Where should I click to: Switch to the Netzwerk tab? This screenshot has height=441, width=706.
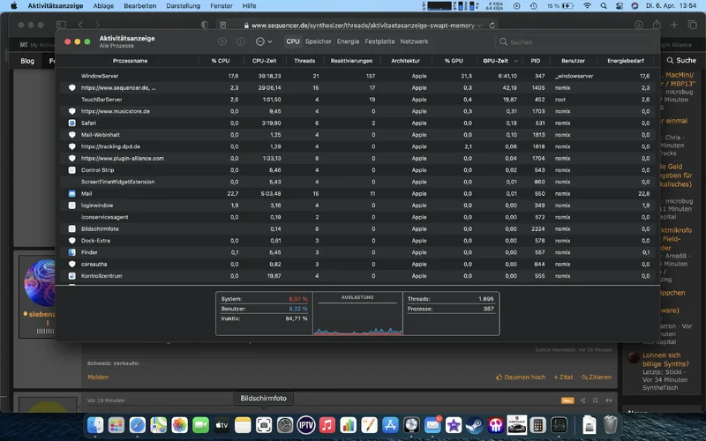pos(414,41)
